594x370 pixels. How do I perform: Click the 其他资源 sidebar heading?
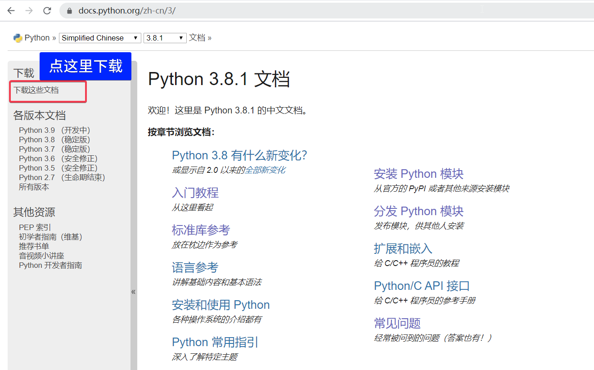(x=34, y=212)
